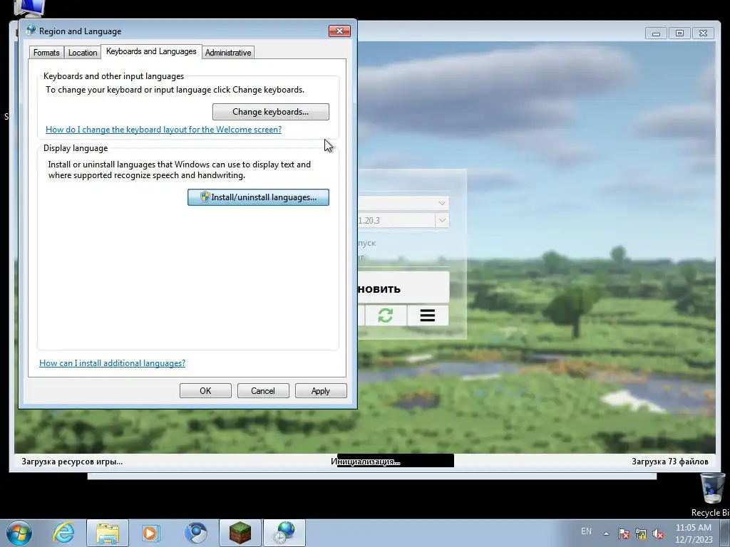Open Windows Explorer folder from the taskbar
The width and height of the screenshot is (730, 547).
(x=108, y=533)
